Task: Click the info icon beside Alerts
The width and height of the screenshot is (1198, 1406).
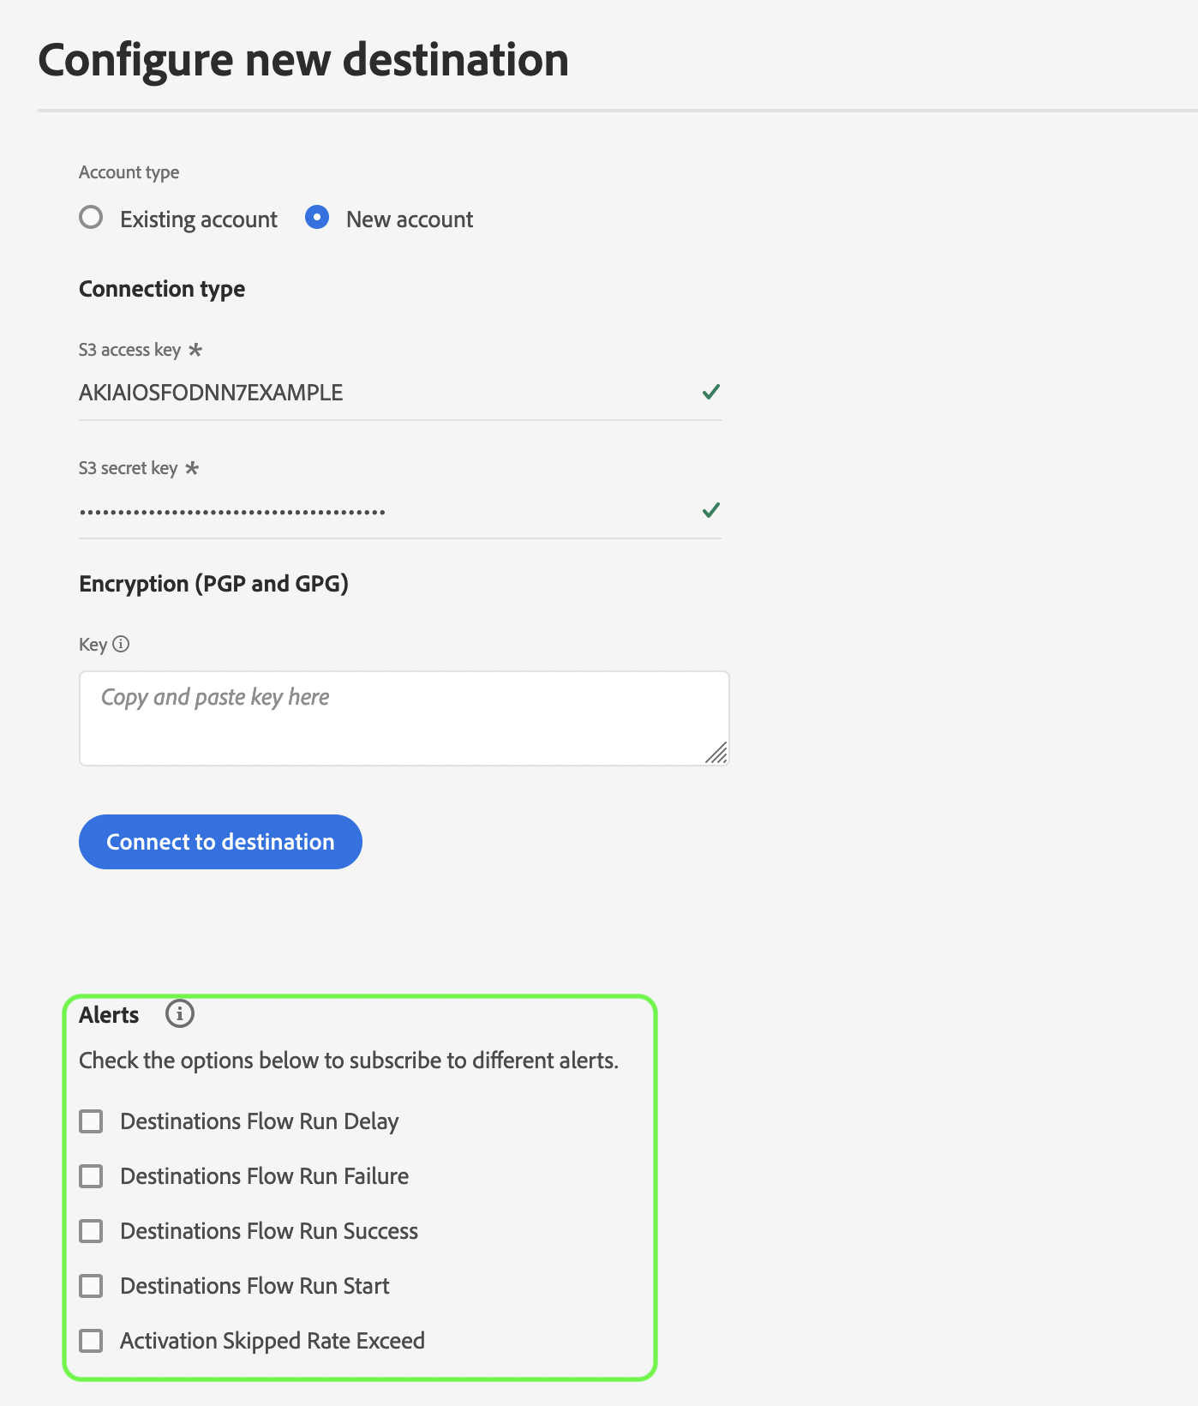Action: [x=180, y=1013]
